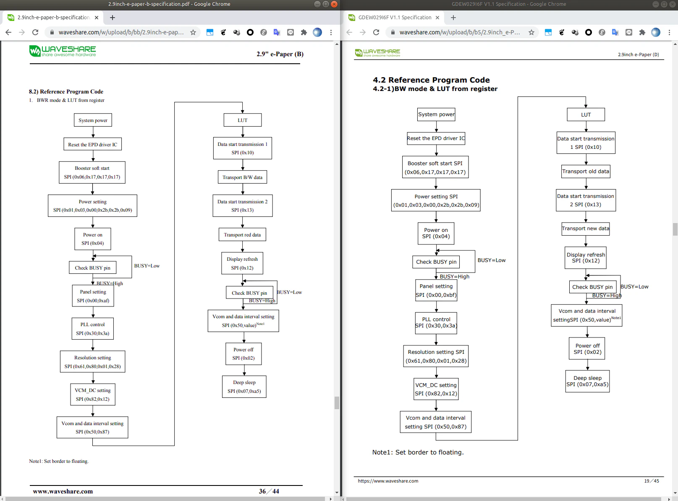View site info lock in right address bar
Image resolution: width=678 pixels, height=501 pixels.
pyautogui.click(x=393, y=32)
